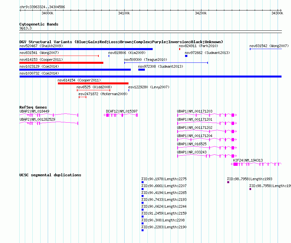The height and width of the screenshot is (243, 291).
Task: Click esv2471872 (McKernan2009) label
Action: (x=103, y=94)
